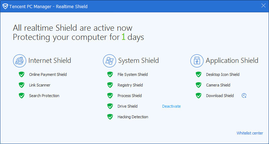269x144 pixels.
Task: Close the Realtime Shield window
Action: point(263,6)
